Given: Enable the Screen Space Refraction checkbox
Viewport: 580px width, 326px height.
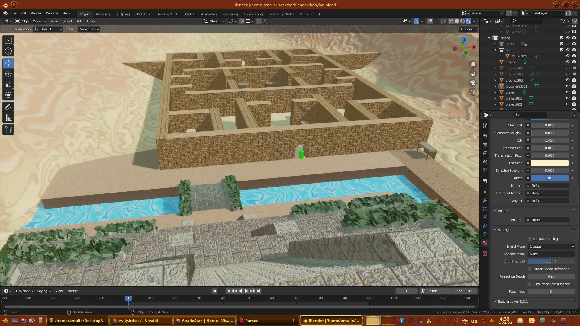Looking at the screenshot, I should coord(530,269).
